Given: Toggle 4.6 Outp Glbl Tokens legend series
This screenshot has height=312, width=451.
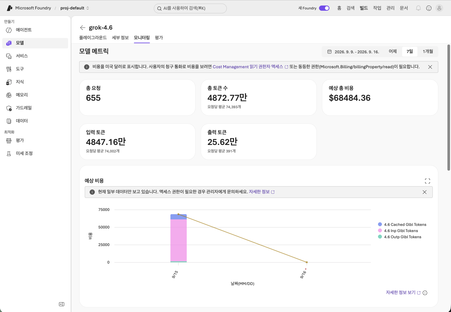Looking at the screenshot, I should (400, 237).
